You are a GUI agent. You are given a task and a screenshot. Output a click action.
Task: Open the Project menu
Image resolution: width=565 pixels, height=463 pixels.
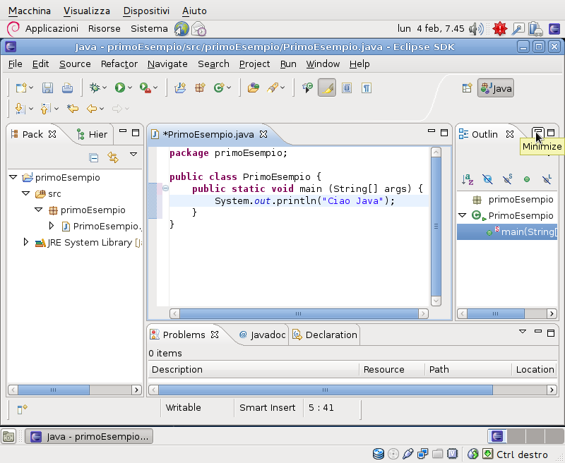[x=254, y=64]
